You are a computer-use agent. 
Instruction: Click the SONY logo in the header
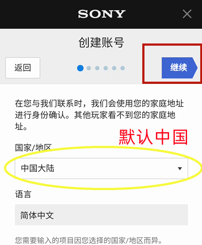(x=102, y=14)
